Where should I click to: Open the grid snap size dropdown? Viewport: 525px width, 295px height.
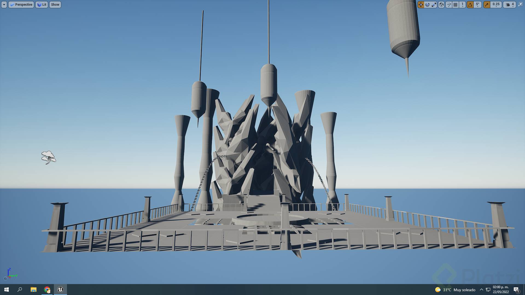462,5
